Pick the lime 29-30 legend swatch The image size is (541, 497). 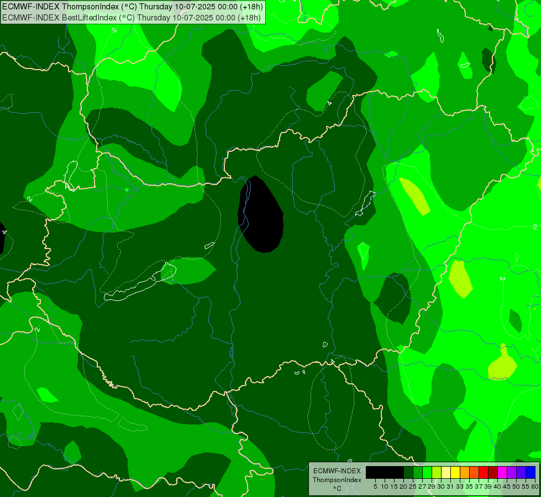click(x=437, y=472)
